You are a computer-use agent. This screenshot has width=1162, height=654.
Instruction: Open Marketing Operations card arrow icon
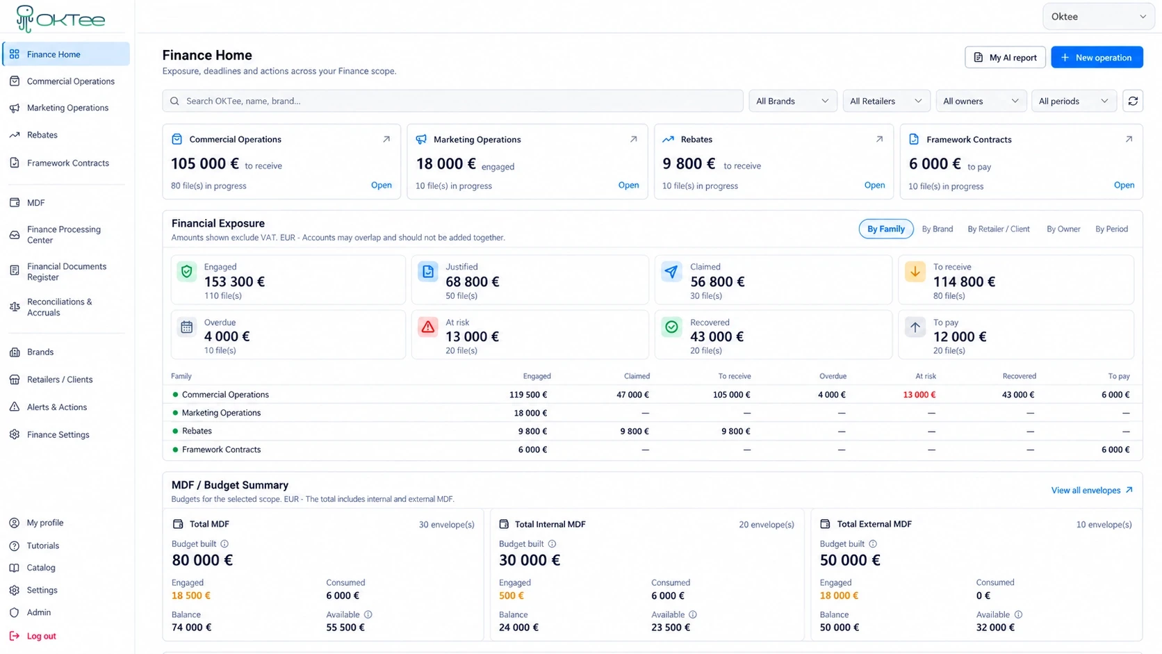(x=633, y=139)
